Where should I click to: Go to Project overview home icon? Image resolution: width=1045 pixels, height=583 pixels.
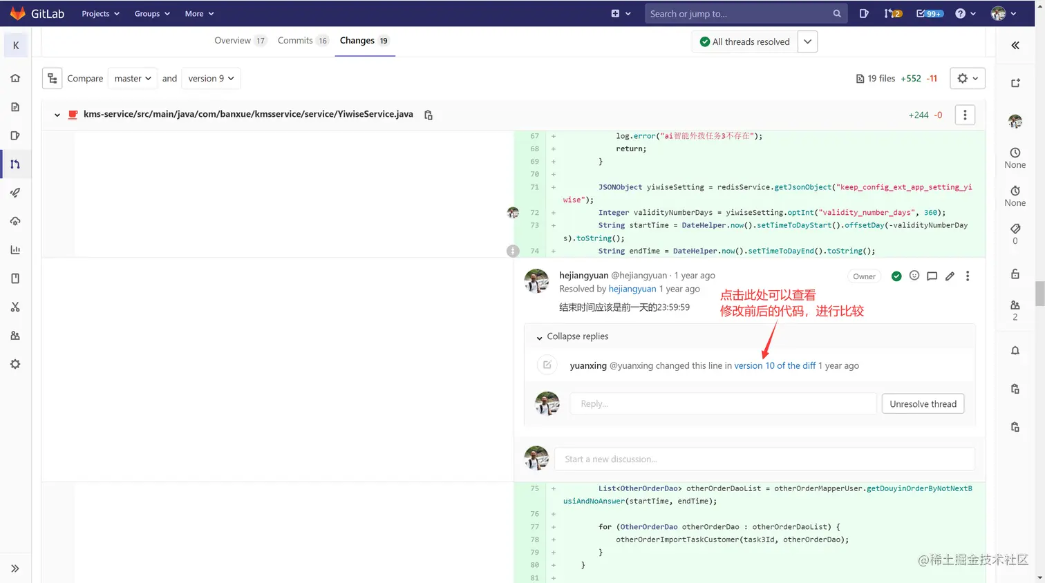pyautogui.click(x=15, y=78)
